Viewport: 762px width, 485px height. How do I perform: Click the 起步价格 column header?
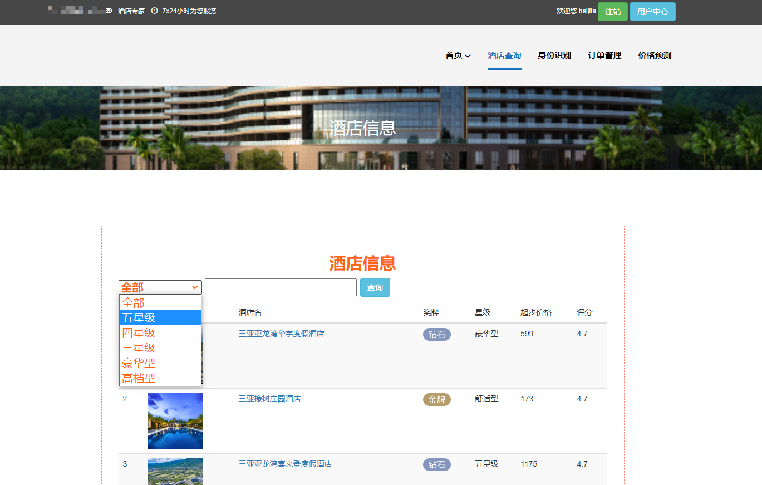(x=536, y=312)
